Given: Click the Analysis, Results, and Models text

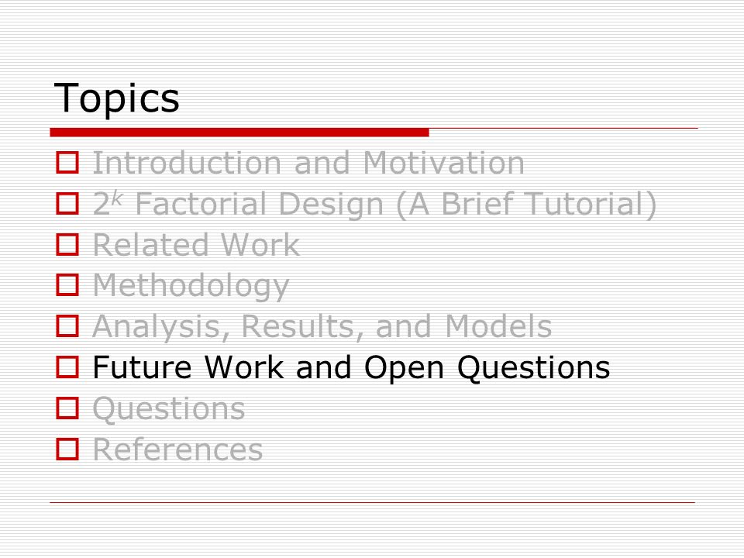Looking at the screenshot, I should [322, 327].
